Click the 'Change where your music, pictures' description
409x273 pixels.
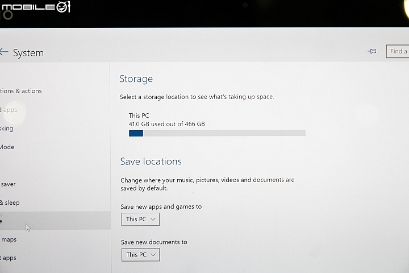point(207,184)
